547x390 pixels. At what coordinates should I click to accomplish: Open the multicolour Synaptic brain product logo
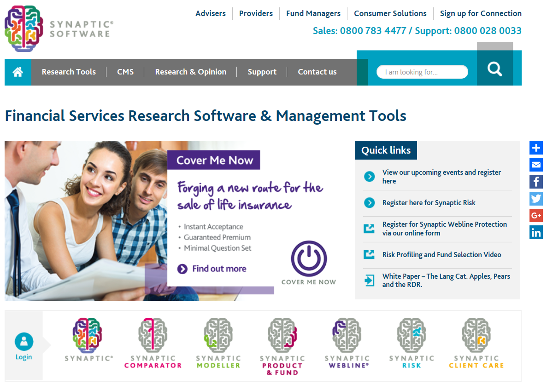click(87, 335)
